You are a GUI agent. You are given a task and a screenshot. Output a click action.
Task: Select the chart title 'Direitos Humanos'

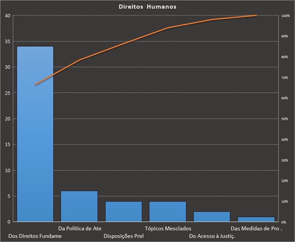pyautogui.click(x=147, y=7)
